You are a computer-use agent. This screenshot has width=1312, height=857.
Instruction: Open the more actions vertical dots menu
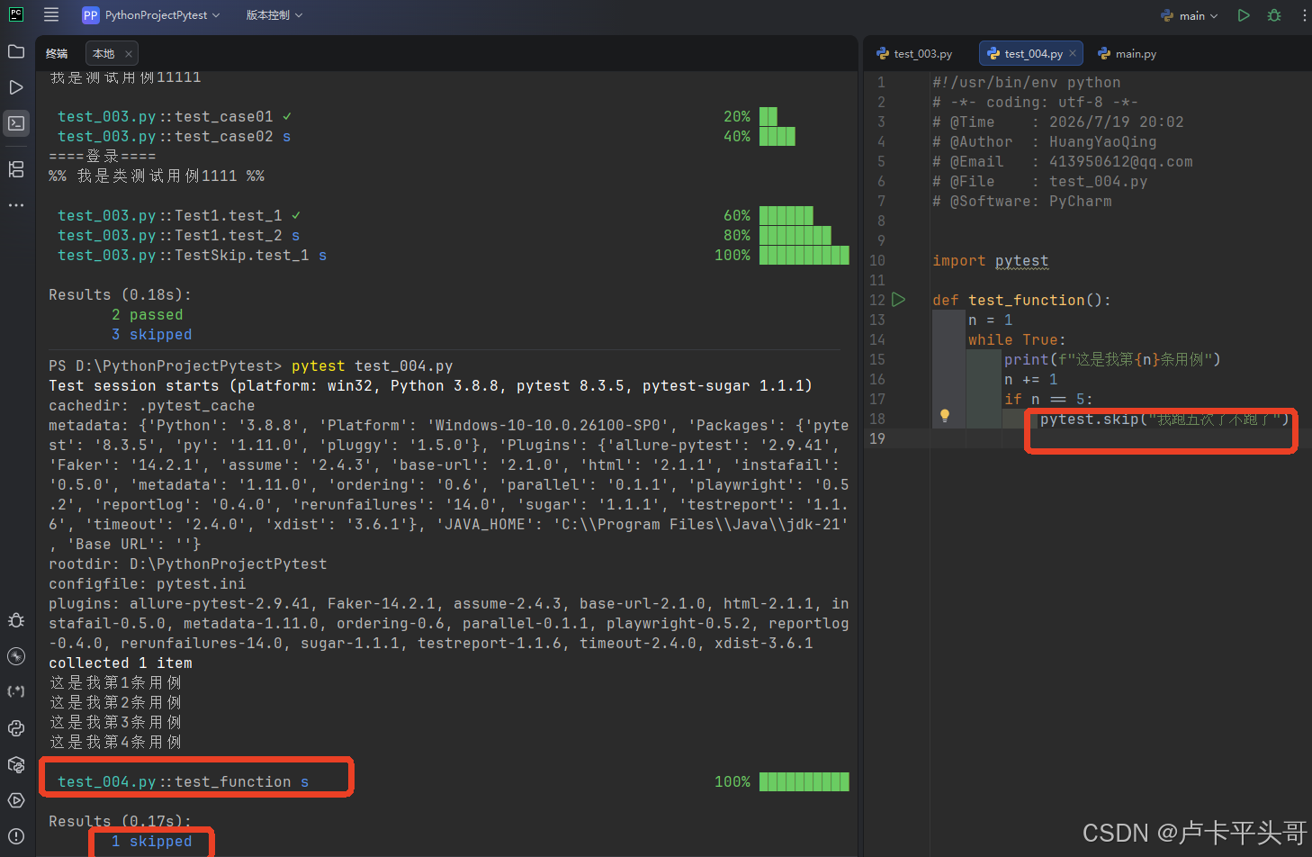(x=1304, y=15)
